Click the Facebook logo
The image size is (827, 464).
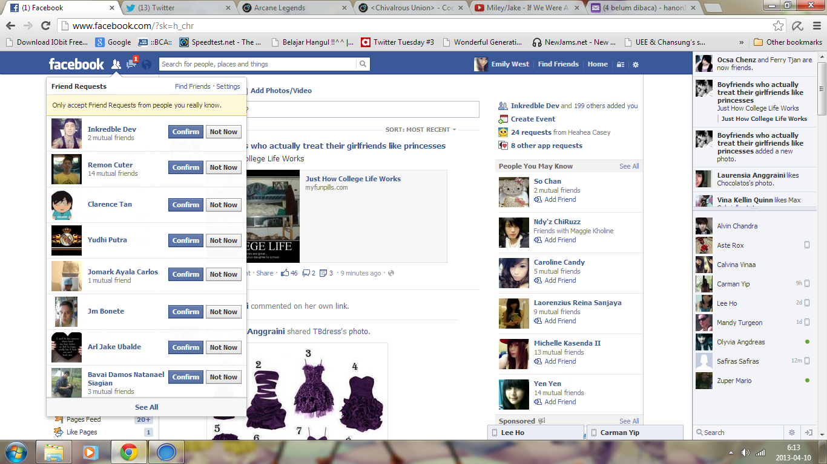tap(76, 64)
